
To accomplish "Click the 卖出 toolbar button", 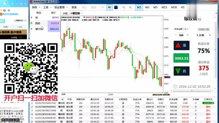I will [94, 7].
